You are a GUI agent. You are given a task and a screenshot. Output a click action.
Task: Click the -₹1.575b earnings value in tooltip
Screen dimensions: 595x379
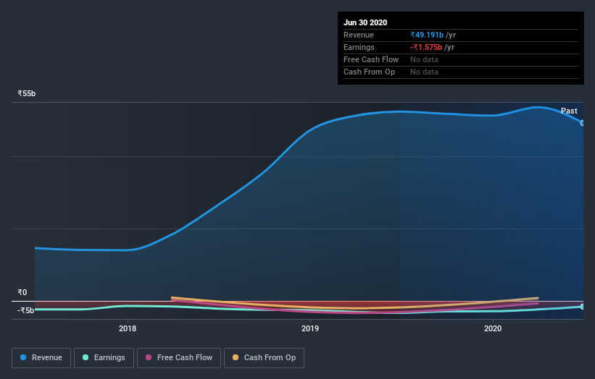[426, 47]
